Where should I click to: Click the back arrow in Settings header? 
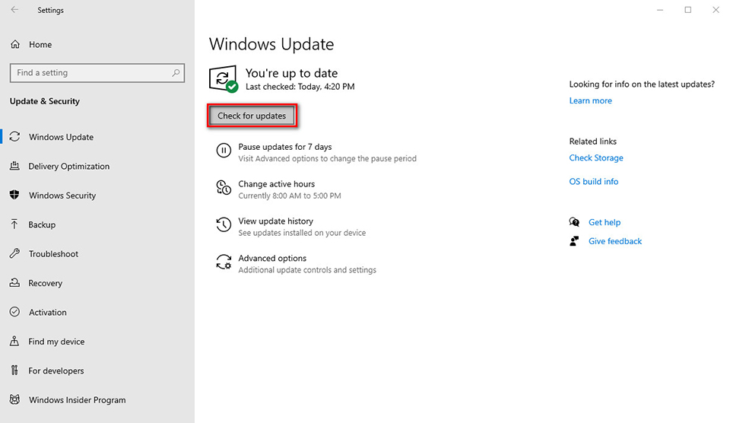(x=15, y=10)
